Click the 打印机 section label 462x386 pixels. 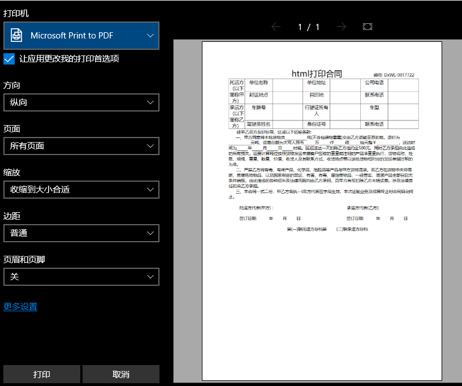pos(16,14)
